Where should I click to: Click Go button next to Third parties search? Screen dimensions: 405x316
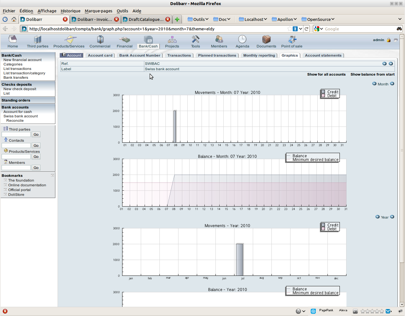(36, 134)
